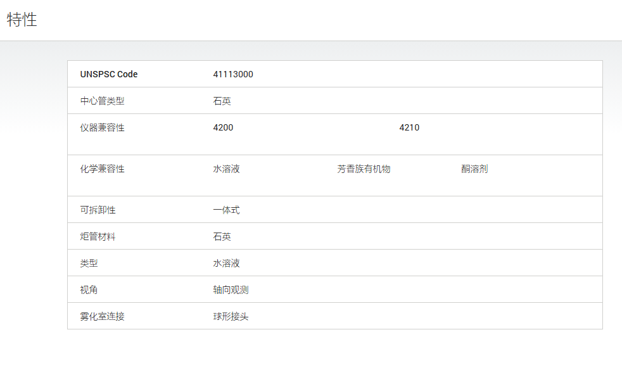This screenshot has height=370, width=622.
Task: Select the UNSPSC Code label
Action: pos(109,74)
